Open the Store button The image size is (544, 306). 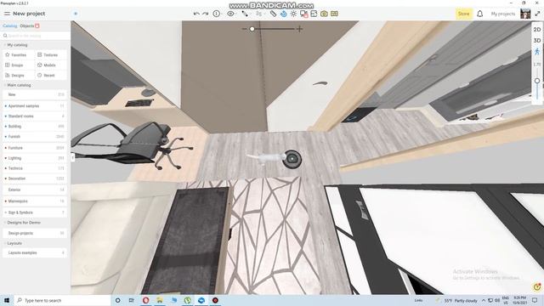coord(464,14)
